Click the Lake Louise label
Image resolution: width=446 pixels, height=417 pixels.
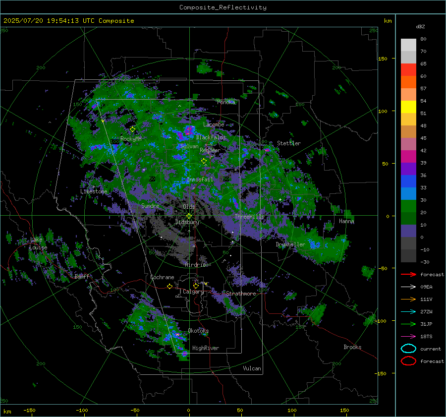coord(38,243)
